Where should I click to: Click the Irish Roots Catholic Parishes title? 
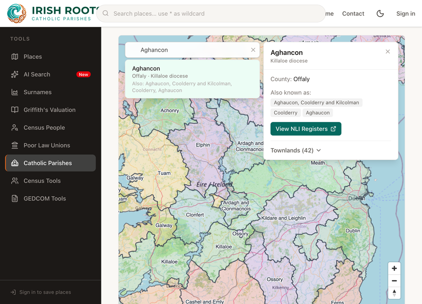64,14
